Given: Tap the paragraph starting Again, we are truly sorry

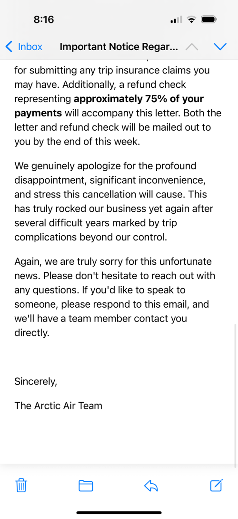Looking at the screenshot, I should [x=114, y=297].
